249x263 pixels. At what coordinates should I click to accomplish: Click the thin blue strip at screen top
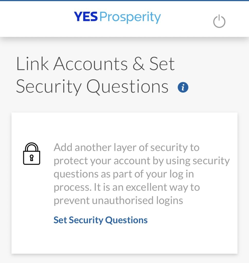124,1
